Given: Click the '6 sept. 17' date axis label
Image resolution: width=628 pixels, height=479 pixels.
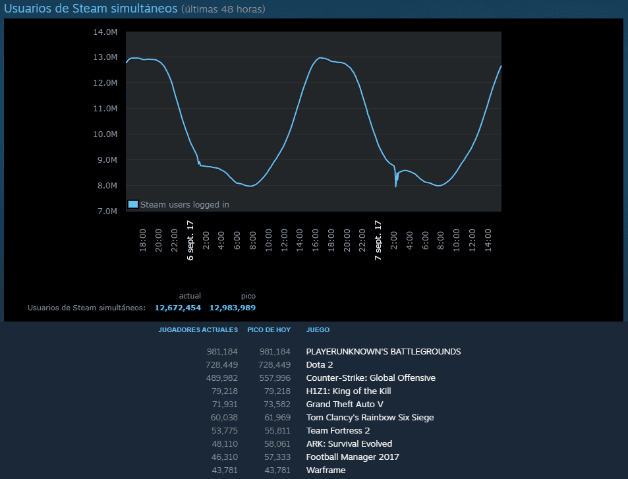Looking at the screenshot, I should point(190,240).
